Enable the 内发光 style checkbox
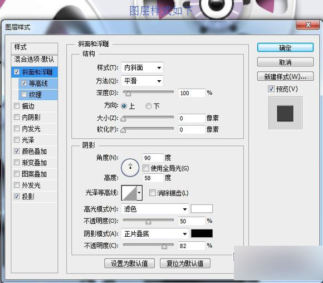Screen dimensions: 323x283 tap(17, 129)
